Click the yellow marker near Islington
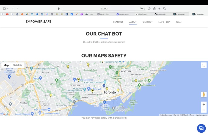The height and width of the screenshot is (135, 208). (51, 96)
